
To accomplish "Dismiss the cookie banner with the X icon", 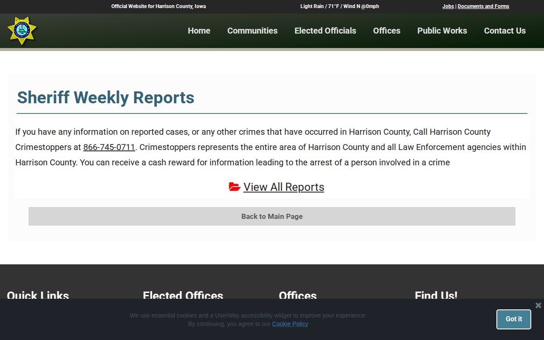I will pos(538,305).
